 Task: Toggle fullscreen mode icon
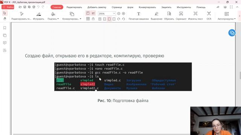(231, 7)
